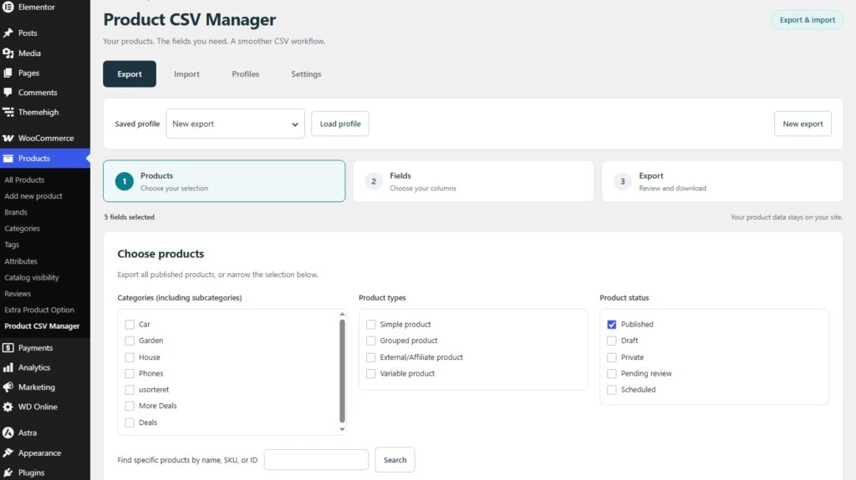
Task: Open Add new product link
Action: point(33,196)
